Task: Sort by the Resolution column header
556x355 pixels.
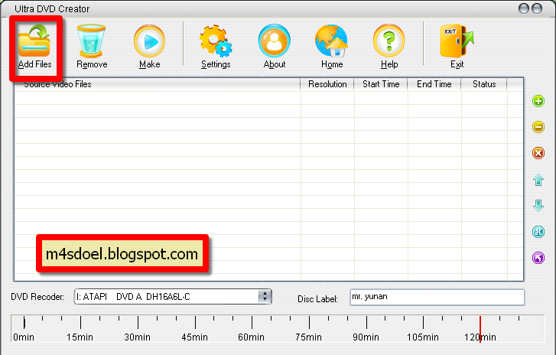Action: (327, 84)
